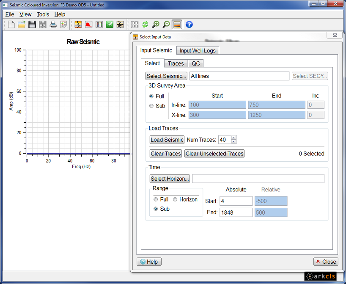Viewport: 346px width, 284px height.
Task: Click the four-squares tile view icon
Action: (x=135, y=24)
